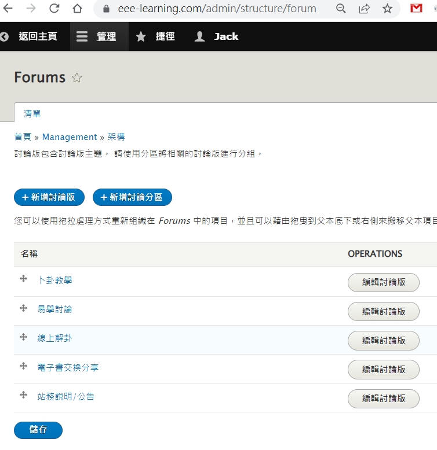Open the Jack user menu
437x450 pixels.
tap(217, 36)
